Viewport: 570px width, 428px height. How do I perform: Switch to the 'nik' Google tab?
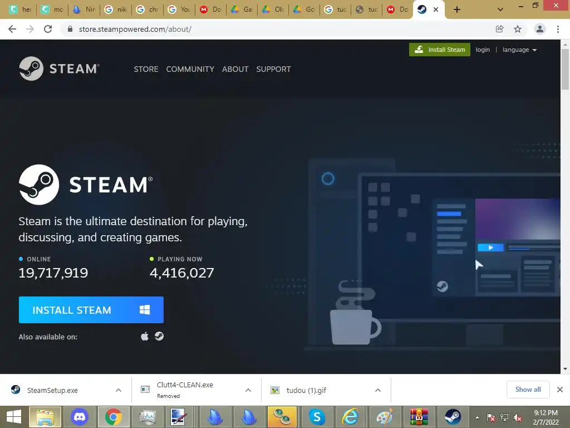point(116,9)
